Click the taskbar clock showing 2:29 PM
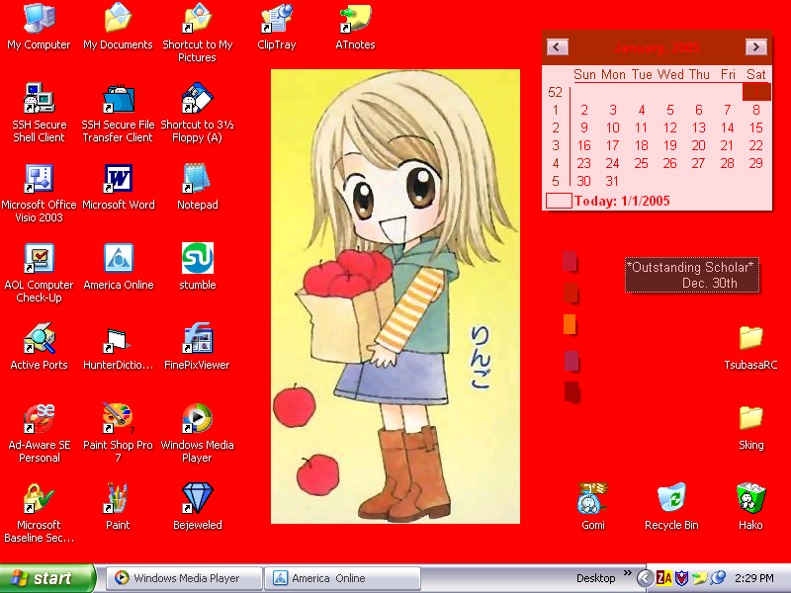Screen dimensions: 791x593 754,578
